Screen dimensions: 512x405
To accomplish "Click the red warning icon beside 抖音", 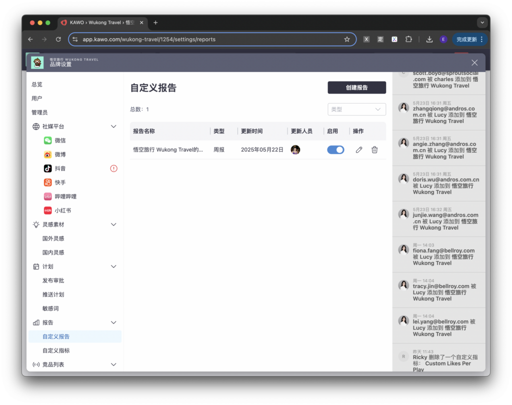I will point(113,168).
